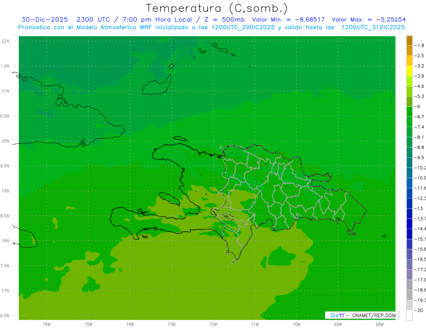Click the 73W longitude label
The height and width of the screenshot is (329, 426).
(171, 324)
